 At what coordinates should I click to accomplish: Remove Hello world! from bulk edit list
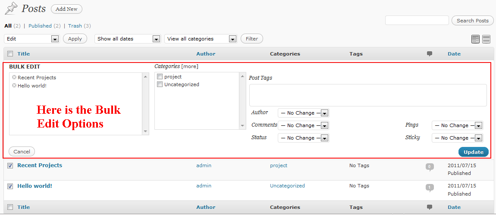point(14,86)
